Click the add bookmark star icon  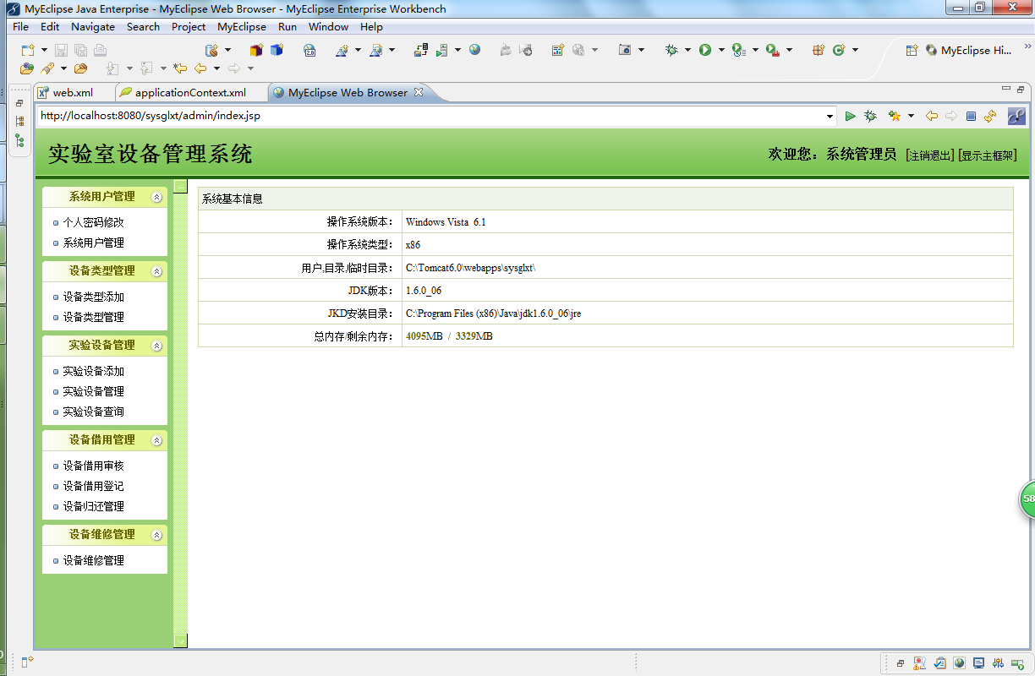[x=894, y=116]
